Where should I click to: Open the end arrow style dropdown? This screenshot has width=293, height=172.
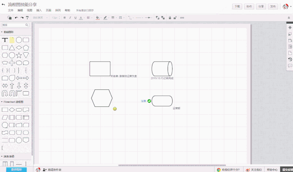148,17
